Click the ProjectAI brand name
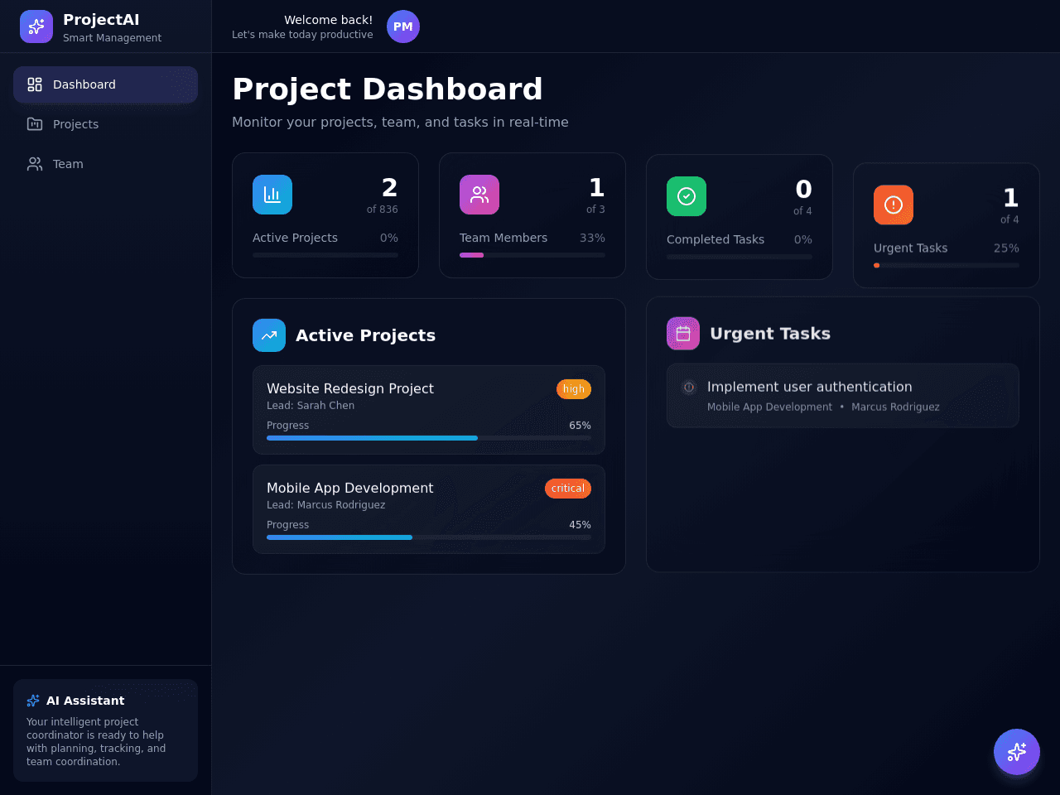 (x=101, y=20)
